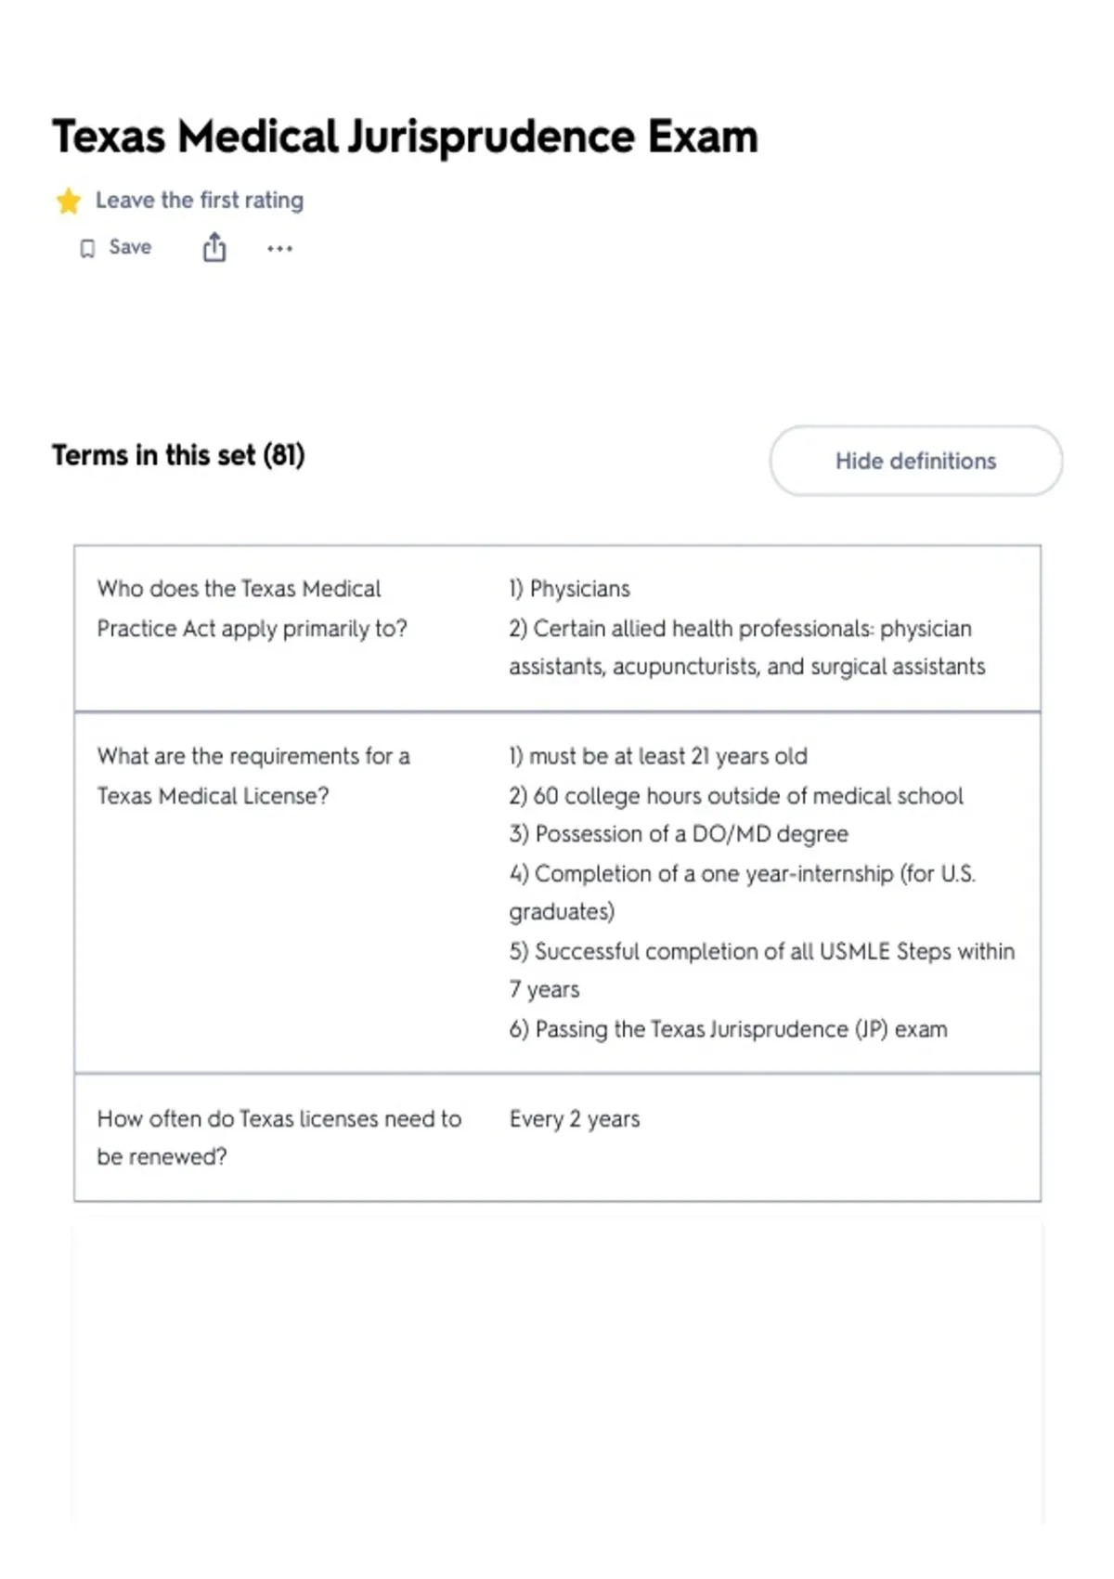
Task: Click the '60 college hours' requirement line
Action: click(736, 796)
